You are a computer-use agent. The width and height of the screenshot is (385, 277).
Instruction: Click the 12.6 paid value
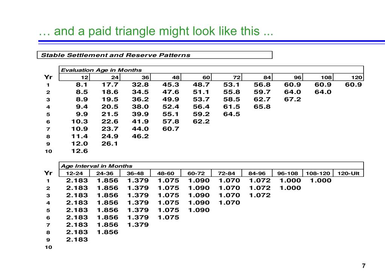point(80,151)
